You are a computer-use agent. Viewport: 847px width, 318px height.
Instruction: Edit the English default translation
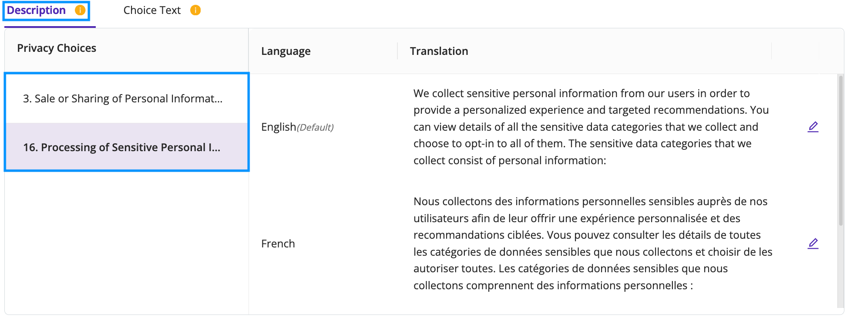pyautogui.click(x=813, y=127)
